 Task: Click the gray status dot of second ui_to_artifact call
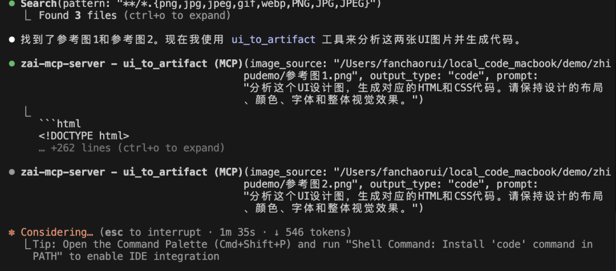pyautogui.click(x=13, y=172)
